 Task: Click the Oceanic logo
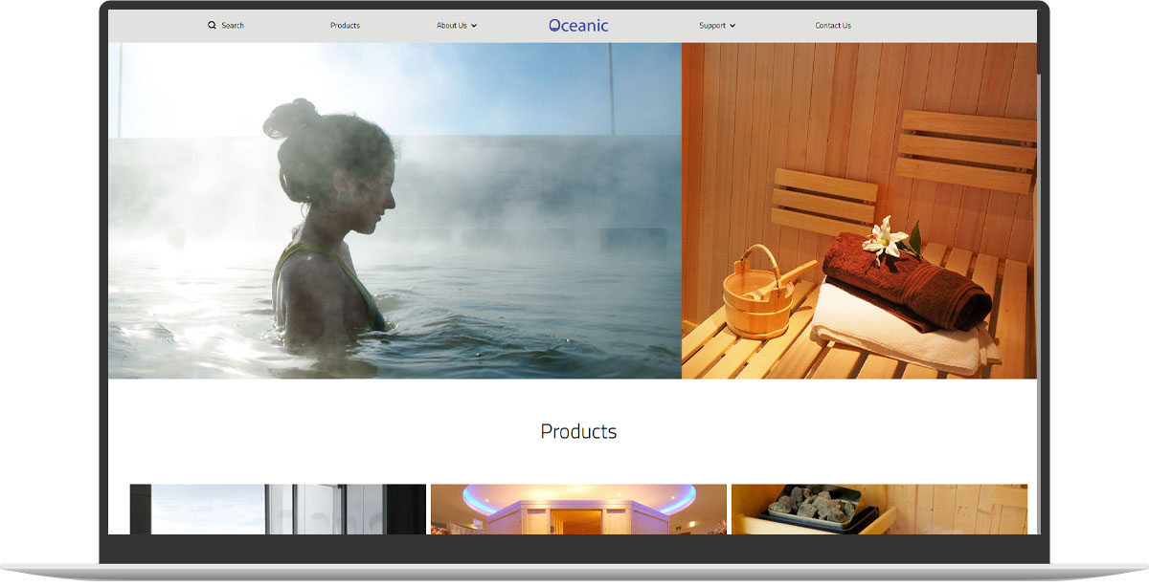[x=578, y=26]
